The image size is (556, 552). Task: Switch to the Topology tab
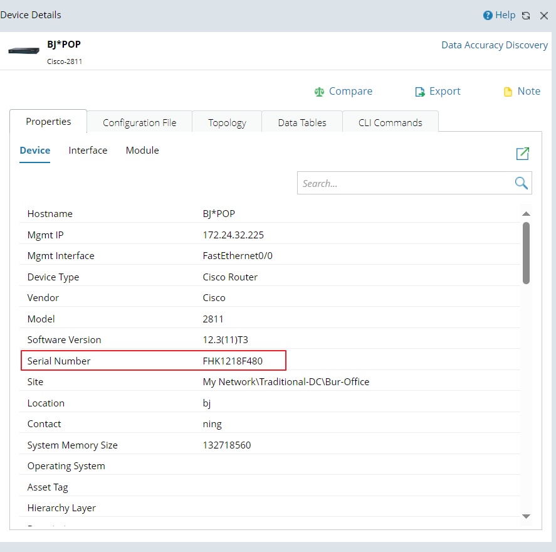pos(227,122)
